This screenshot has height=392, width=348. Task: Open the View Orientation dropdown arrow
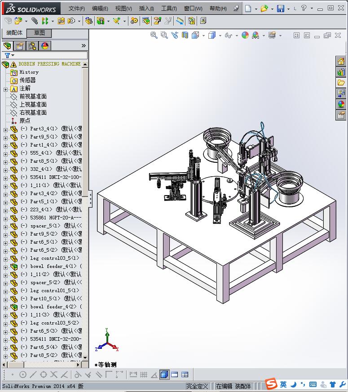tap(204, 36)
